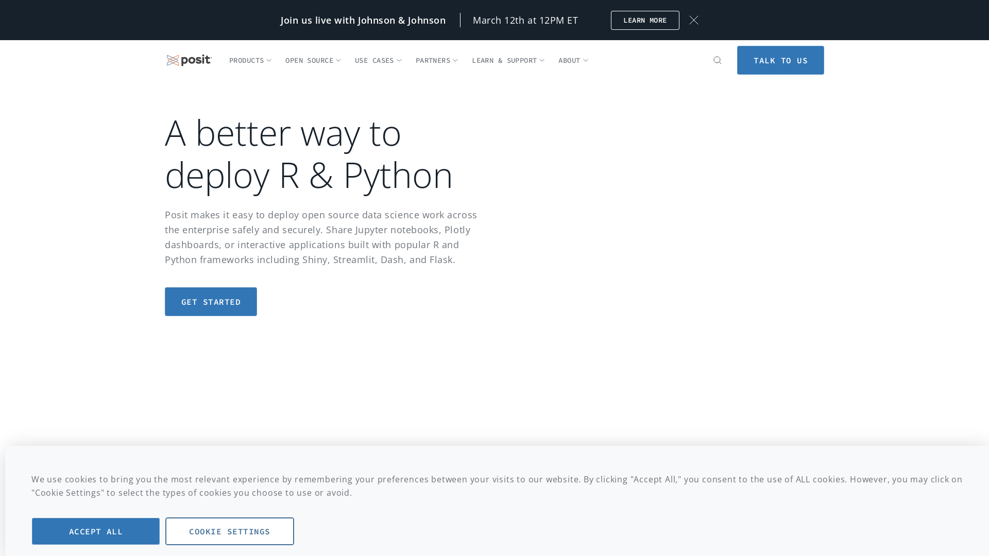Expand the Open Source menu chevron
989x556 pixels.
click(338, 60)
